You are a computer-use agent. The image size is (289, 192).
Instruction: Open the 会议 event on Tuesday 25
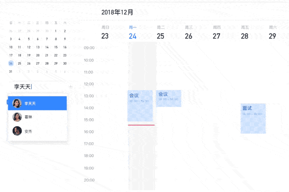tap(168, 98)
